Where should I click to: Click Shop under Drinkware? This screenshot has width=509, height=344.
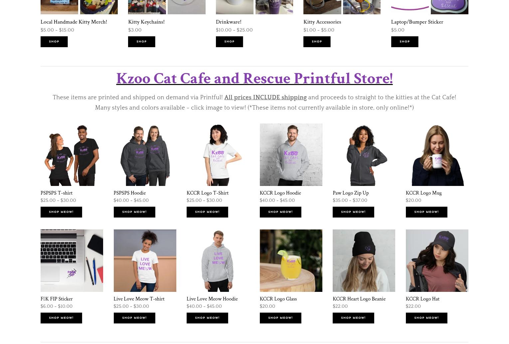pos(229,42)
